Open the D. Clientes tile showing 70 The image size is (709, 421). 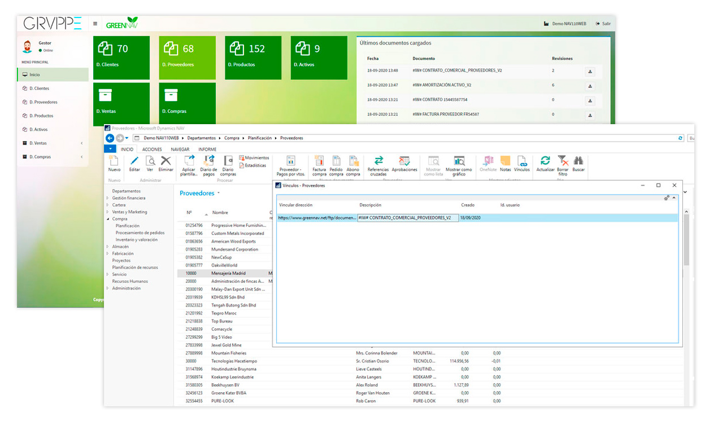(121, 58)
